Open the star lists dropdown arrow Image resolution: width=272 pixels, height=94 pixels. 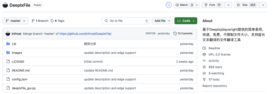tap(263, 5)
